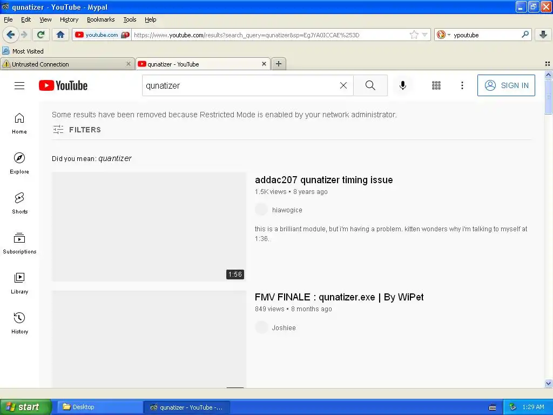Open History in YouTube sidebar

19,323
